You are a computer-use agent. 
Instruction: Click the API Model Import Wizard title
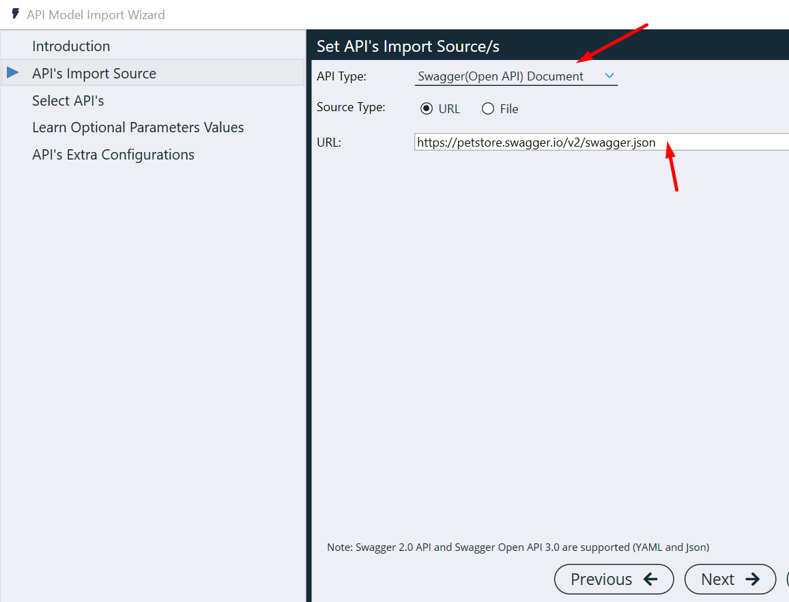96,14
